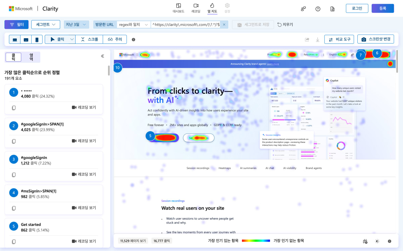Switch to the 영역 tab in side panel
Viewport: 403px width, 251px height.
pos(31,57)
